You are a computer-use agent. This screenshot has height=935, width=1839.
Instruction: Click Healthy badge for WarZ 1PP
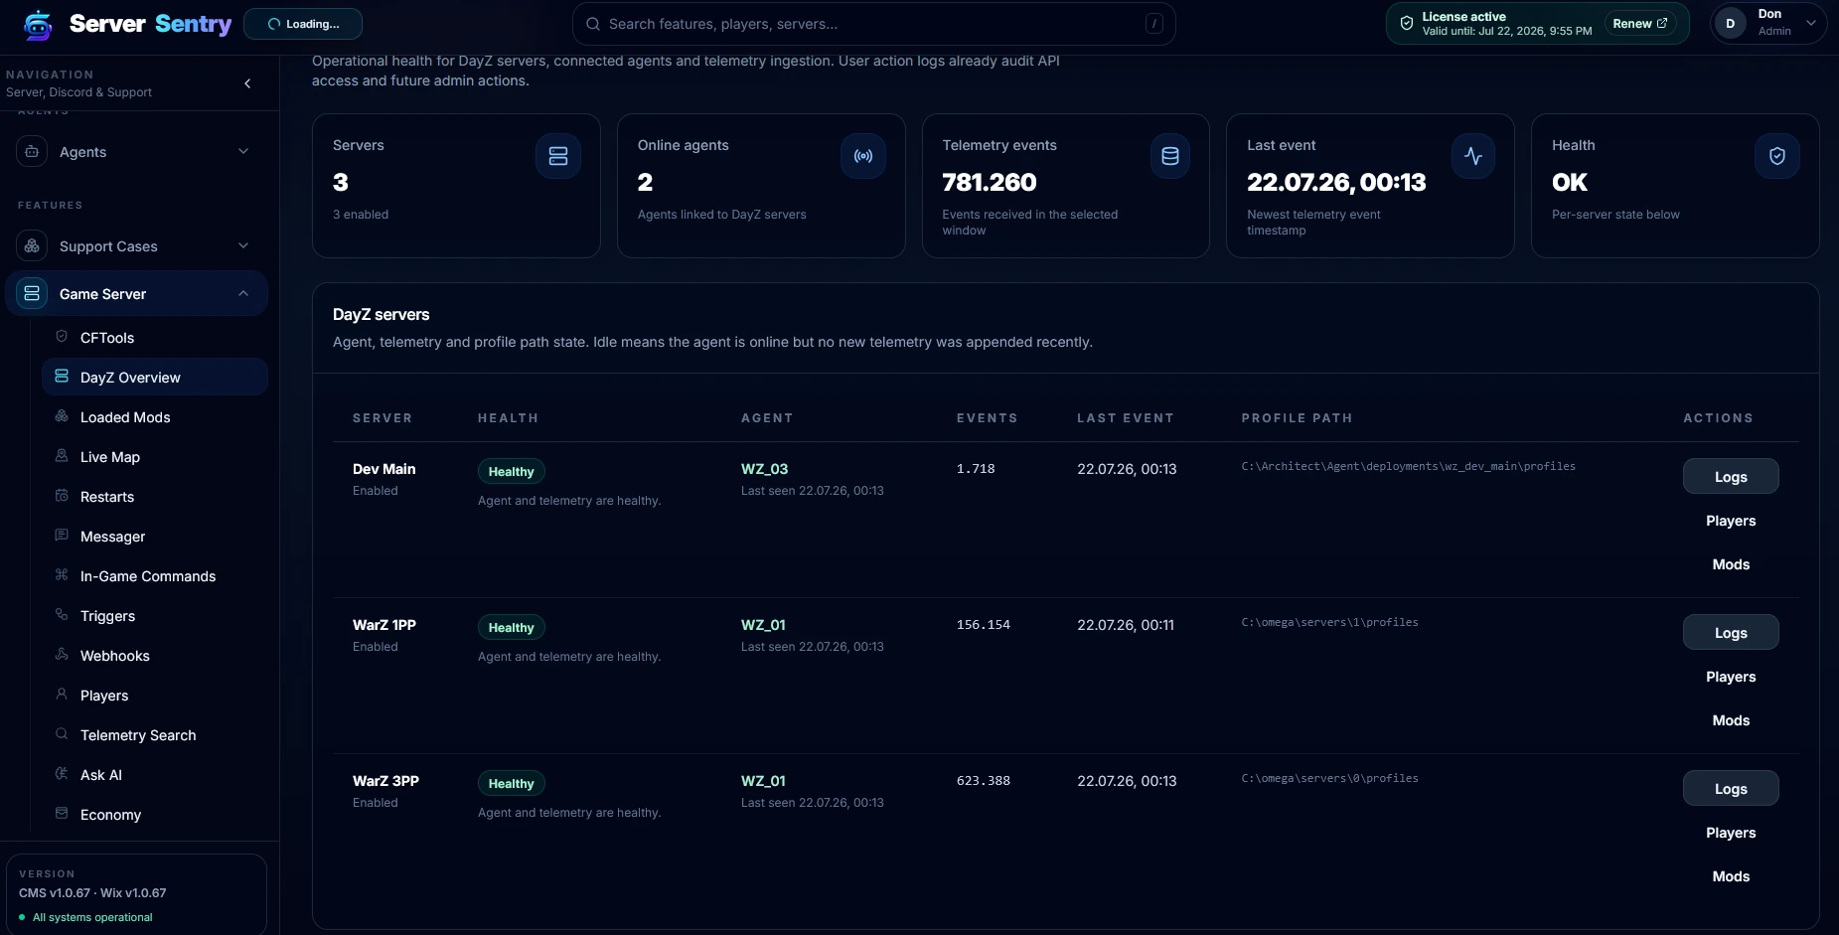[511, 628]
